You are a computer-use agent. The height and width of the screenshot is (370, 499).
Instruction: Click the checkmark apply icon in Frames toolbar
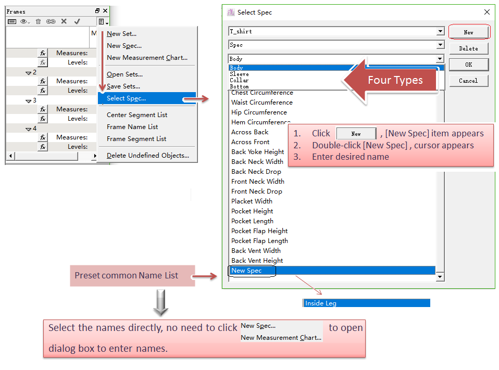click(77, 21)
